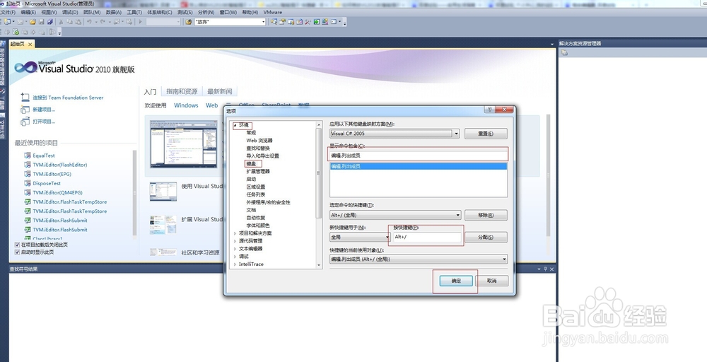This screenshot has width=707, height=362.
Task: Expand the 文本编辑器 tree node
Action: [x=235, y=248]
